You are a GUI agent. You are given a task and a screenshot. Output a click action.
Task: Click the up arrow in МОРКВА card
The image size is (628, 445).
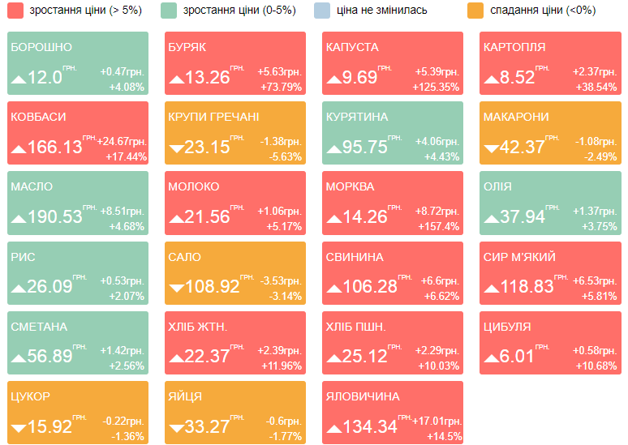pos(333,218)
